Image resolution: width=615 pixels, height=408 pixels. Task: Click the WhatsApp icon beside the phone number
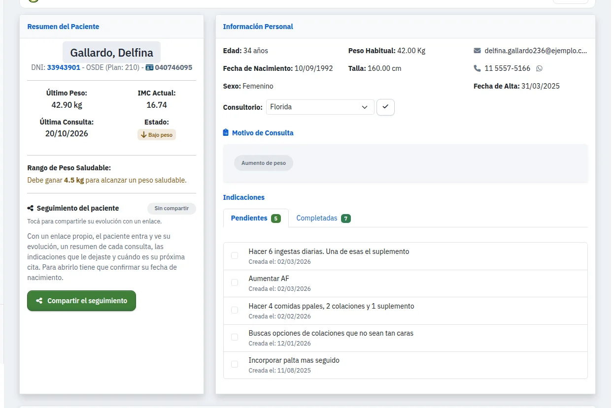pyautogui.click(x=539, y=68)
